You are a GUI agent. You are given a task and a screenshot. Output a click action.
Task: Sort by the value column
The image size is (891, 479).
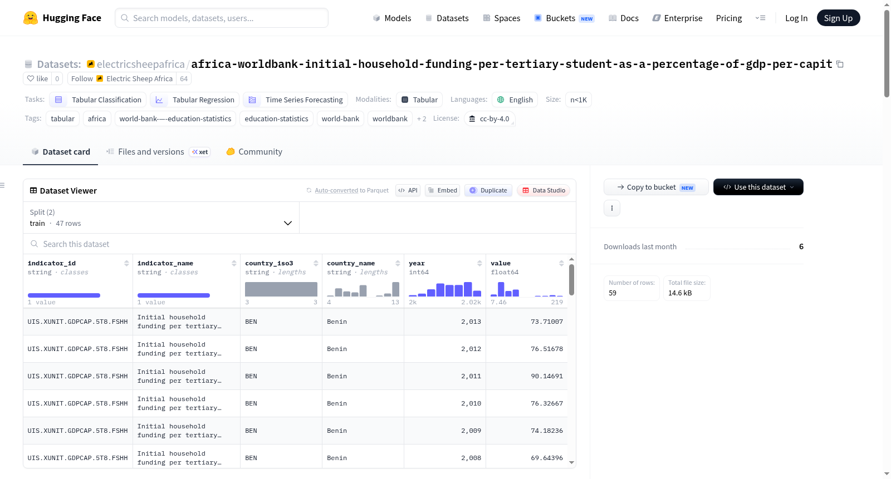click(x=561, y=263)
